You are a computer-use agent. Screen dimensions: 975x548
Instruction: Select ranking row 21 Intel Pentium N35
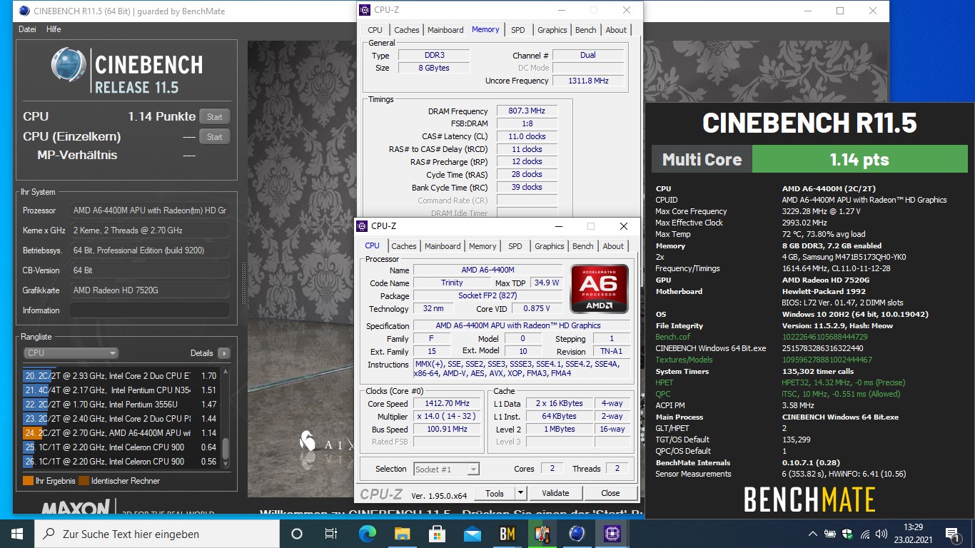(121, 390)
